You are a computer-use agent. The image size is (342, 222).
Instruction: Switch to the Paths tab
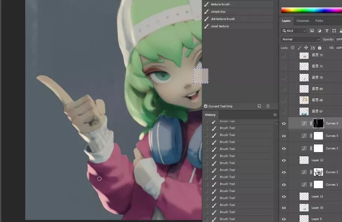pos(319,21)
